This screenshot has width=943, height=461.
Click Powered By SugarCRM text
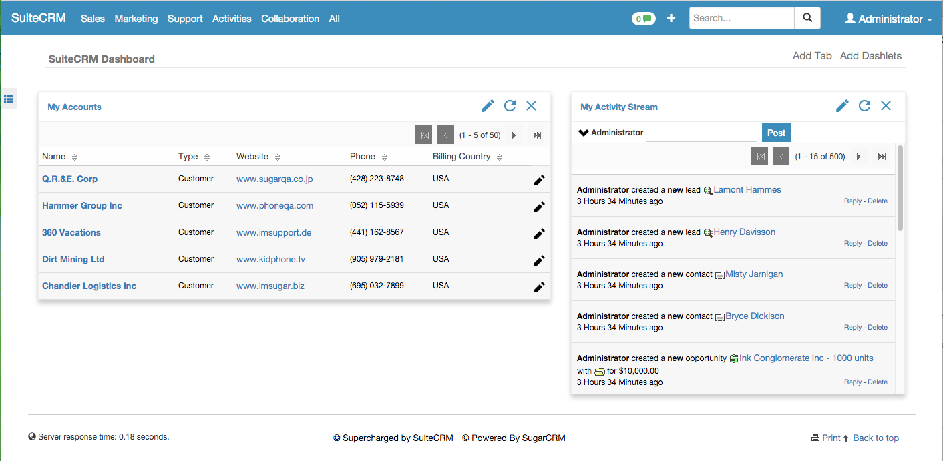[514, 438]
